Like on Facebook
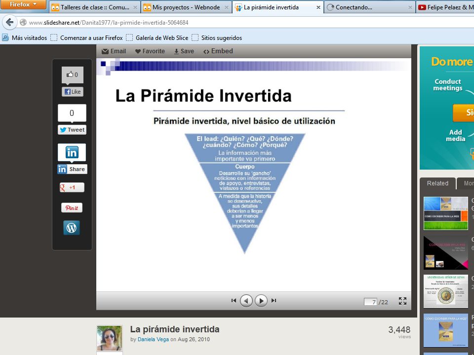 [73, 92]
